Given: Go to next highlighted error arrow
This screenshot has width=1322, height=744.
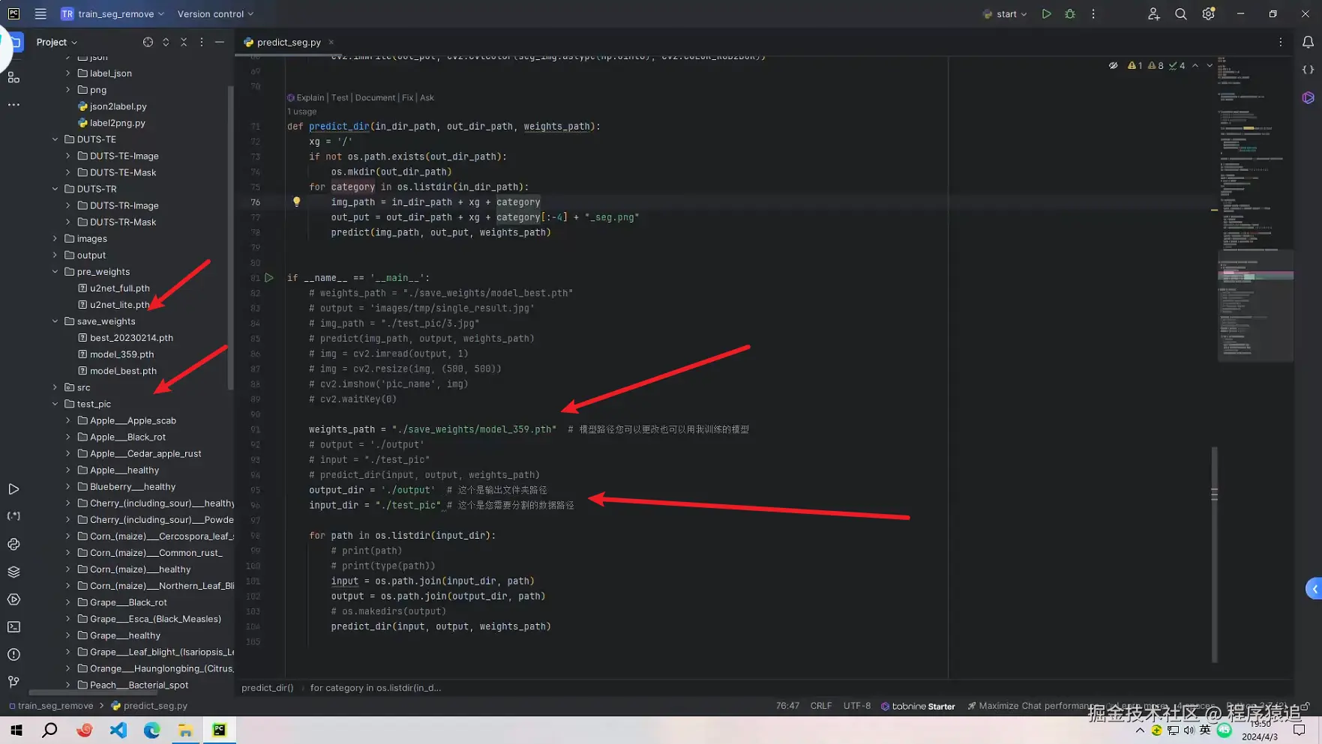Looking at the screenshot, I should point(1210,66).
